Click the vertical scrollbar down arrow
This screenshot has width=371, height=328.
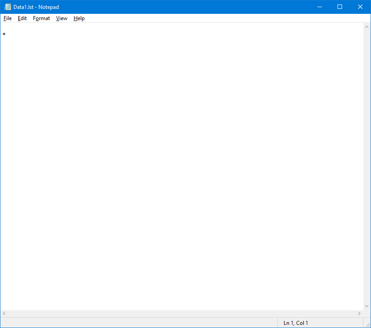367,306
